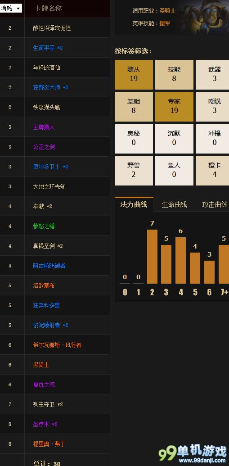229x466 pixels.
Task: Select the 鱼人 0 tag filter
Action: (174, 171)
